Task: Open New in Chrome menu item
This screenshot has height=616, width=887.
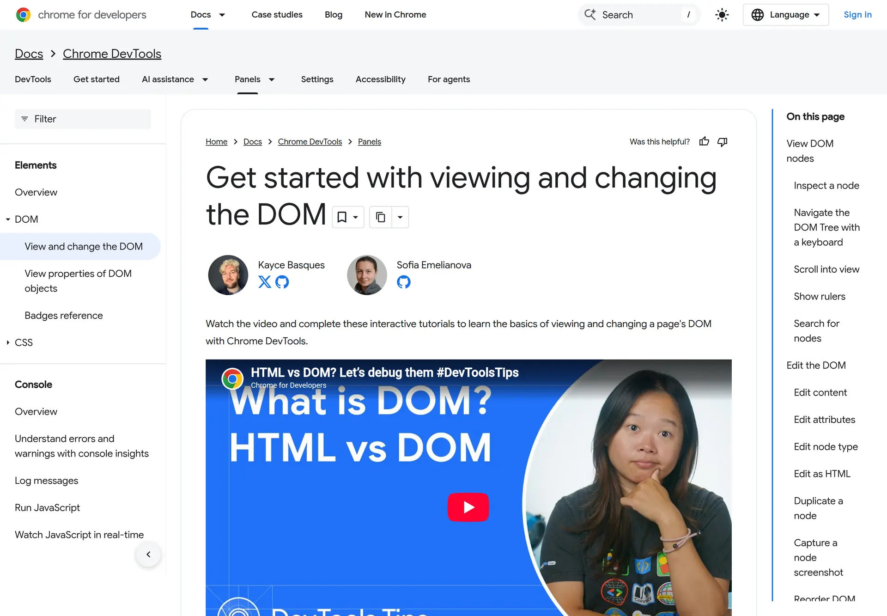Action: coord(395,15)
